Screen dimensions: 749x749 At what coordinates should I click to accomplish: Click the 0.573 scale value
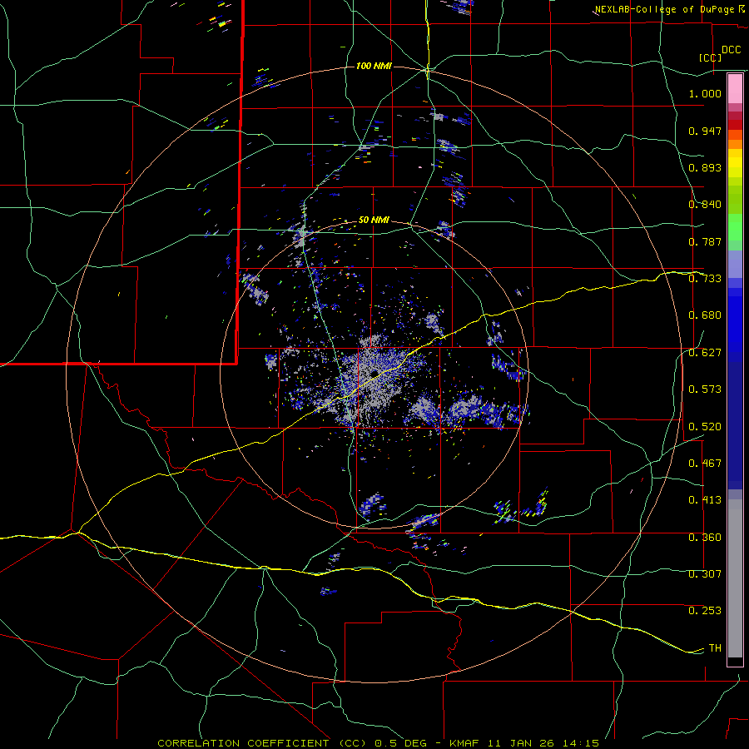point(705,389)
